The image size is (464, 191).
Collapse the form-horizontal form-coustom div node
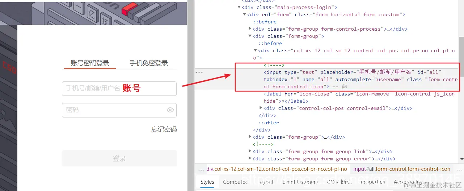[x=245, y=14]
